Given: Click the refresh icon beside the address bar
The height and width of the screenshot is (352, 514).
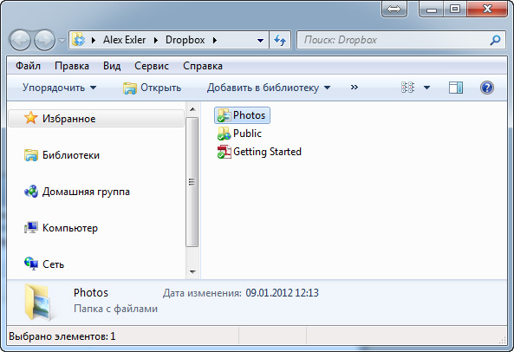Looking at the screenshot, I should coord(280,40).
